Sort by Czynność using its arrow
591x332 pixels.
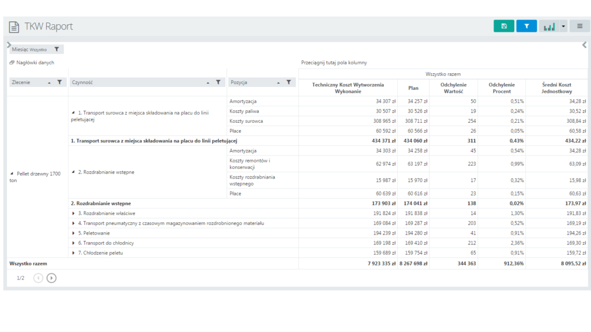point(208,83)
